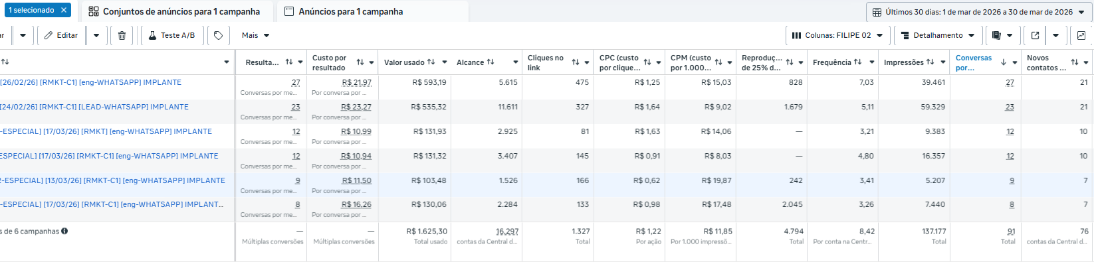Open the [24/02/26] [RMKT-C1] [LEAD-WHATSAPP] IMPLANTE campaign
Screen dimensions: 1094x262
tap(94, 107)
